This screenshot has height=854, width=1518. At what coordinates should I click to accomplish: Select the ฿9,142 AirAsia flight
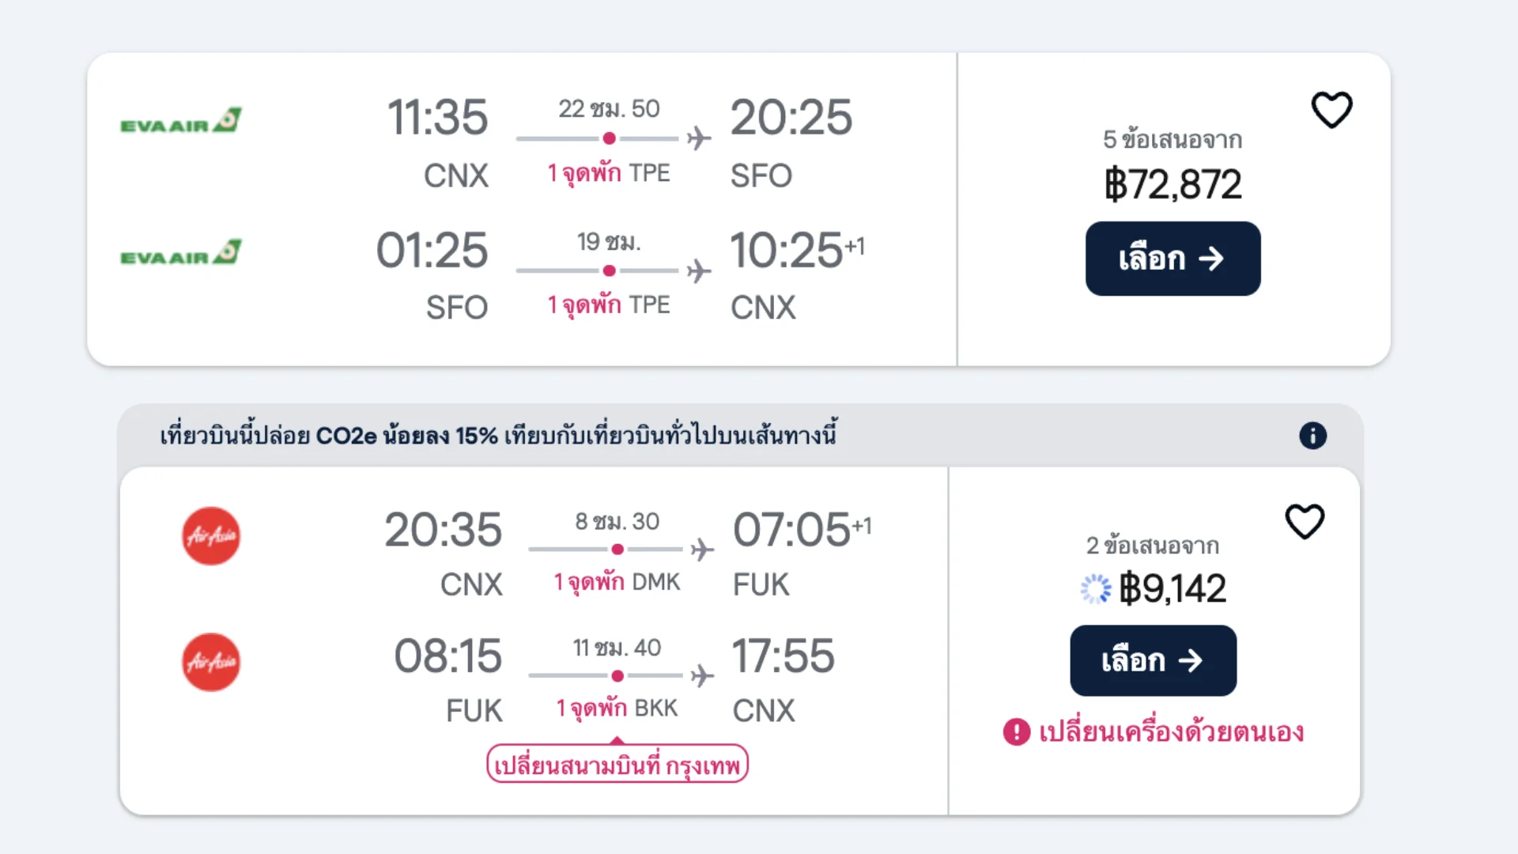click(1153, 661)
